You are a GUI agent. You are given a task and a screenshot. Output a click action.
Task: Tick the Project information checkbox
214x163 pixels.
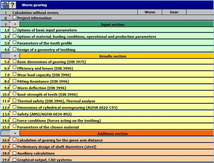click(x=14, y=18)
